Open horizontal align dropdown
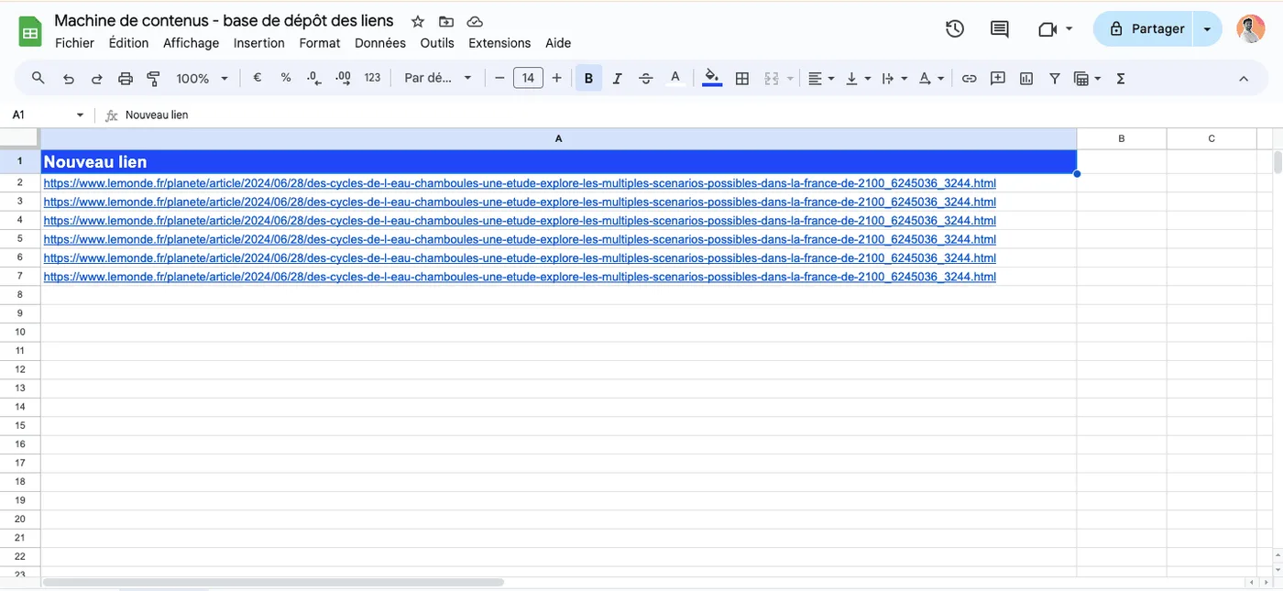Screen dimensions: 1283x591 tap(821, 79)
